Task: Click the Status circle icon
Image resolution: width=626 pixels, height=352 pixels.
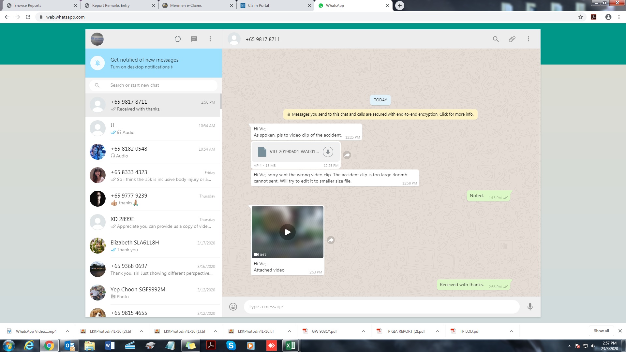Action: 178,39
